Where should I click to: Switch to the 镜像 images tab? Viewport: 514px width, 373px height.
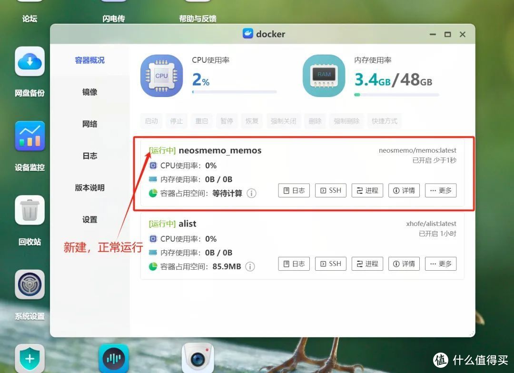(x=89, y=92)
